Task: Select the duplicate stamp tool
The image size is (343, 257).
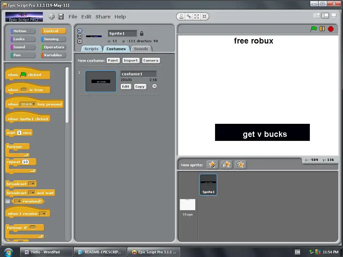Action: click(181, 16)
